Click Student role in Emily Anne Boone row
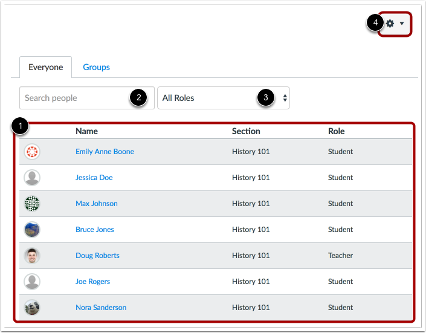426x333 pixels. click(340, 152)
